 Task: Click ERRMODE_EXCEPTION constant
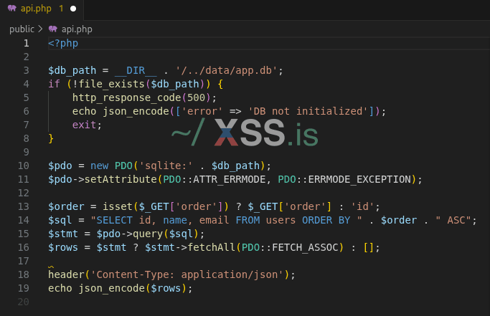[359, 179]
